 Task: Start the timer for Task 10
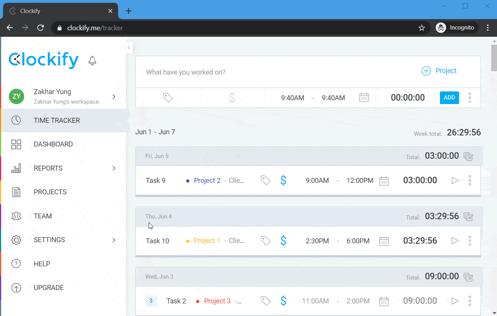(x=455, y=241)
